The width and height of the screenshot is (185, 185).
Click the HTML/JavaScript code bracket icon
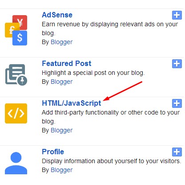pos(16,113)
